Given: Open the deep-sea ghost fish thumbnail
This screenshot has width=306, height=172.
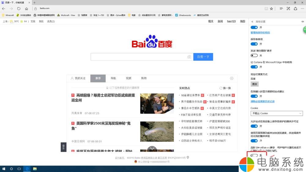Looking at the screenshot, I should [x=157, y=132].
